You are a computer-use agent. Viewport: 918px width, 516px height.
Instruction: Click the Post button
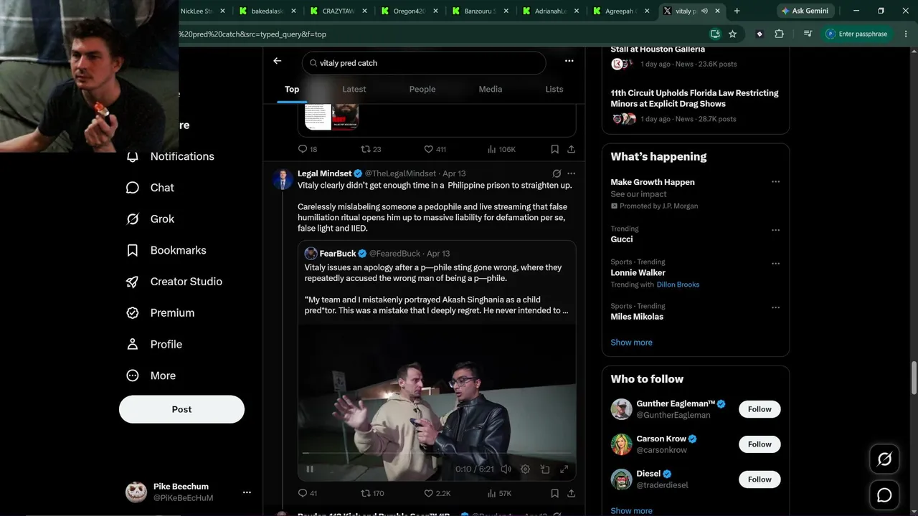[x=181, y=409]
